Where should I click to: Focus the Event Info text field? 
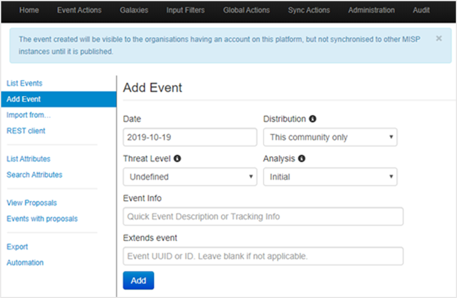[263, 216]
